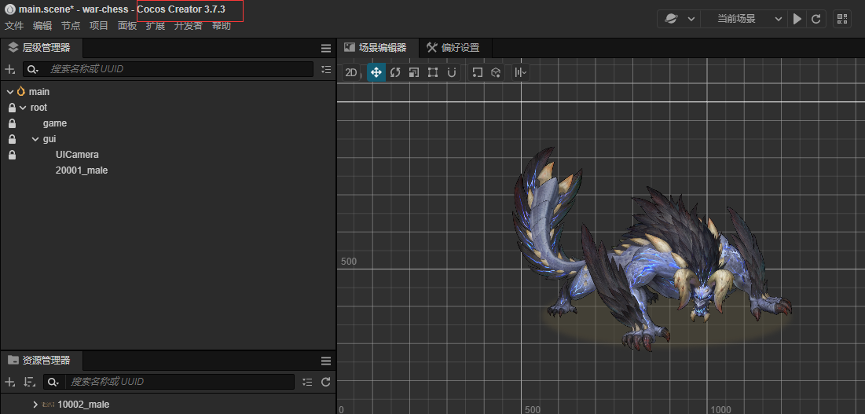The height and width of the screenshot is (414, 865).
Task: Collapse the gui node in hierarchy
Action: coord(35,139)
